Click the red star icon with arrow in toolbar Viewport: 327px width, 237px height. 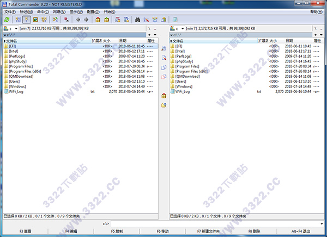pos(66,20)
